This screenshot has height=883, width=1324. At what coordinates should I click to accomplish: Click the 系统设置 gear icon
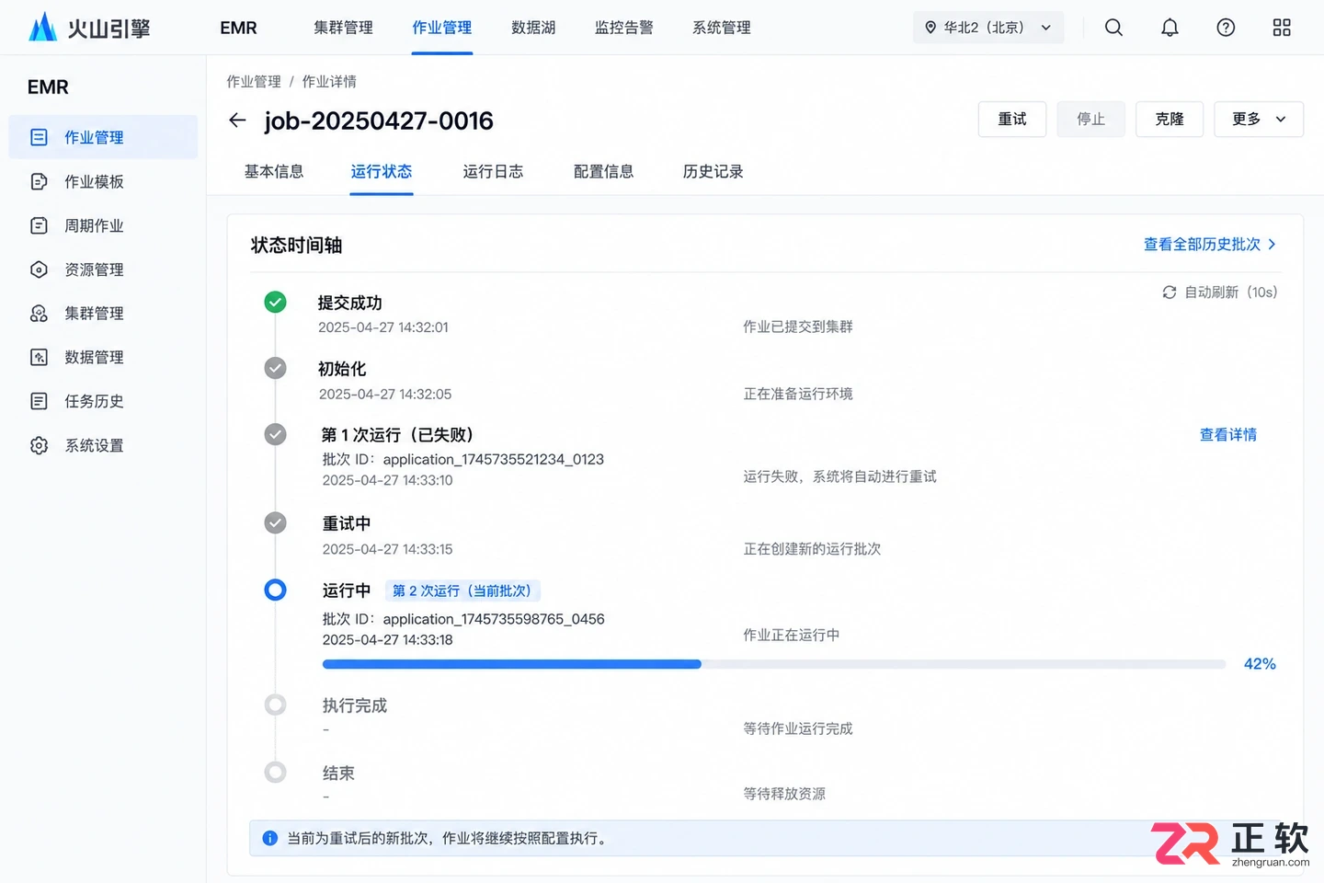coord(39,445)
